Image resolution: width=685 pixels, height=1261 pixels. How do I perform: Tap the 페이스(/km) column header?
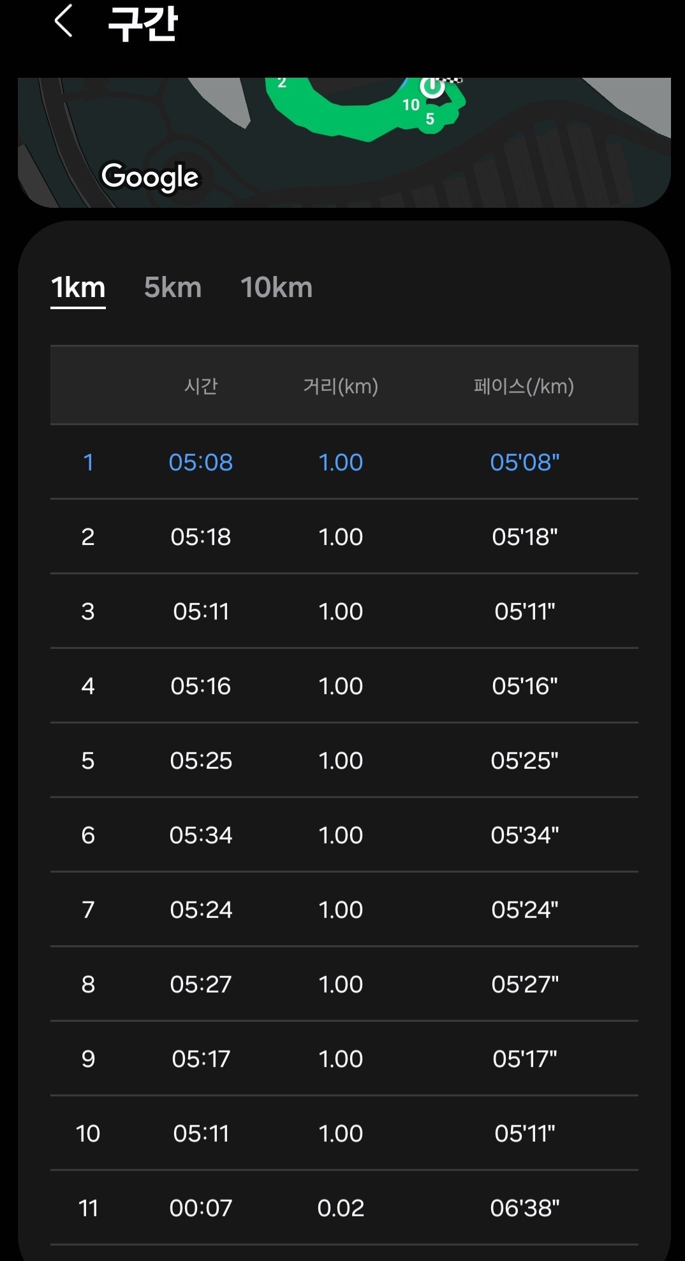coord(524,386)
